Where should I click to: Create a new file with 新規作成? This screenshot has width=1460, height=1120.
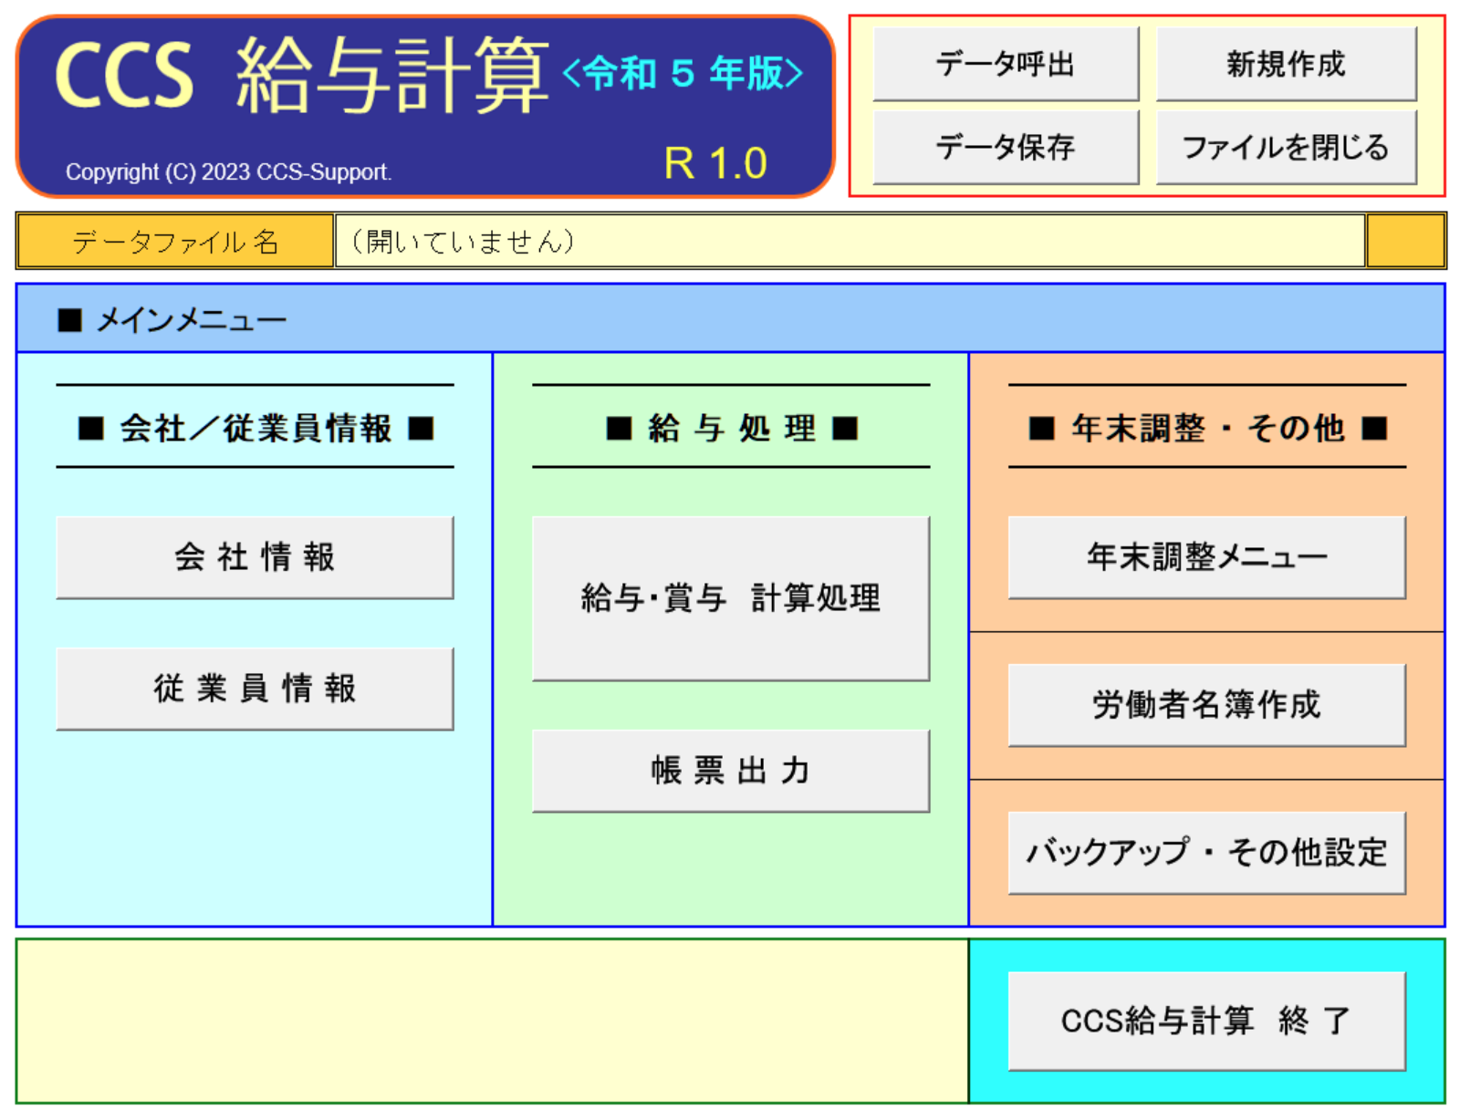(x=1286, y=64)
